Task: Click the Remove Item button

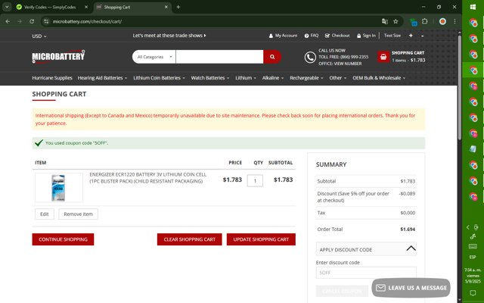Action: point(78,214)
